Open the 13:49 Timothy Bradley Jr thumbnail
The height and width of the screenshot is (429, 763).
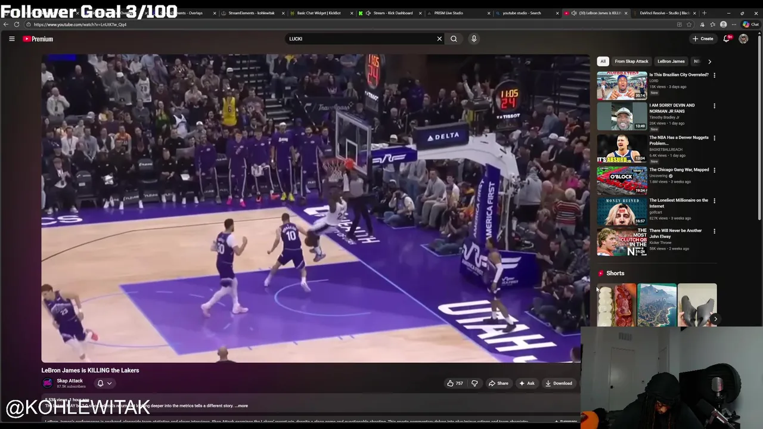pos(622,116)
